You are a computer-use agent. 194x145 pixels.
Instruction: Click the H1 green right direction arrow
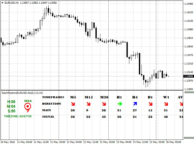point(119,104)
